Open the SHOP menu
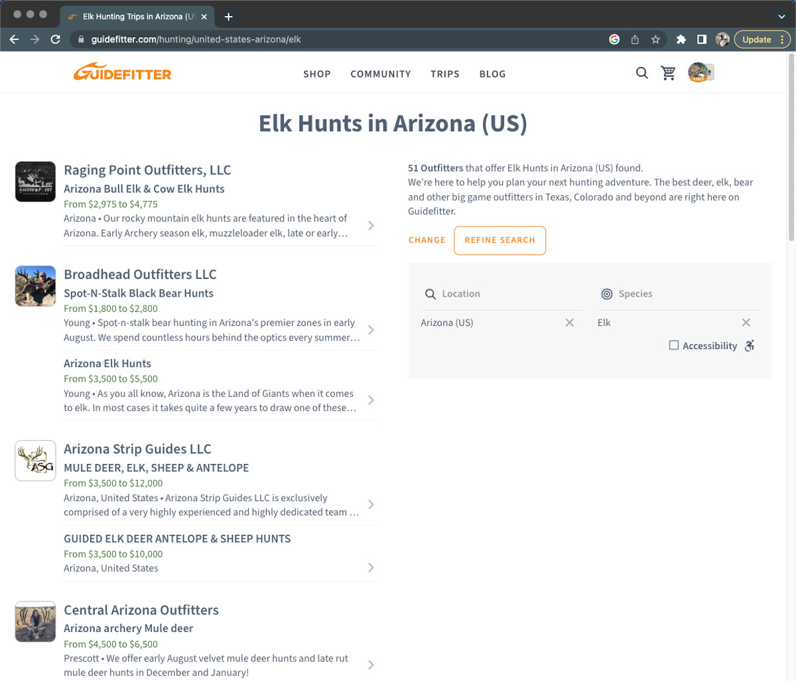The width and height of the screenshot is (796, 681). 317,74
